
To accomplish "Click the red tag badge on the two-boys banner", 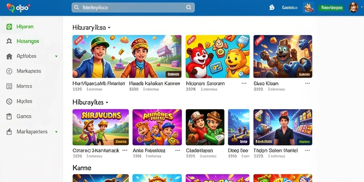I will click(x=79, y=40).
